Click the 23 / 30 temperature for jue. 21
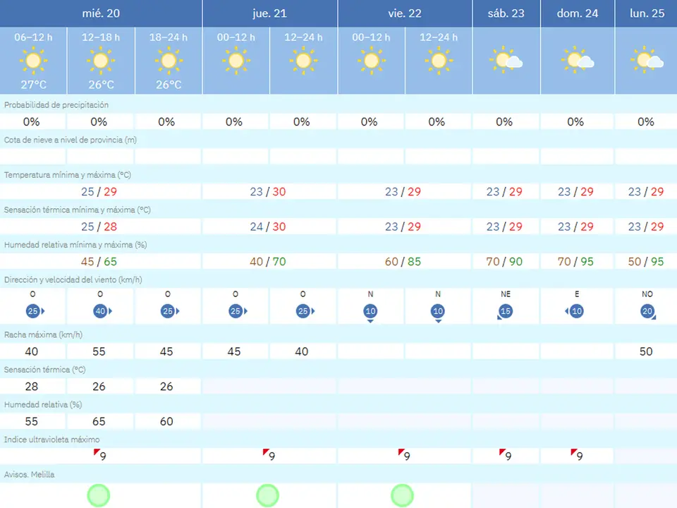Viewport: 677px width, 508px height. [x=268, y=191]
